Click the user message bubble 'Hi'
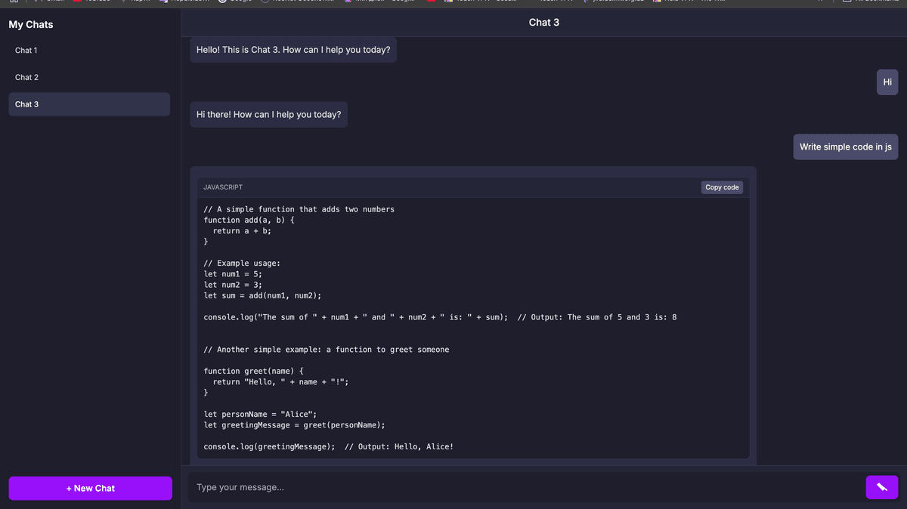 pos(887,82)
